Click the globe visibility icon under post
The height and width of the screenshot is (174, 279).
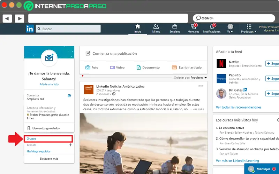[x=114, y=94]
